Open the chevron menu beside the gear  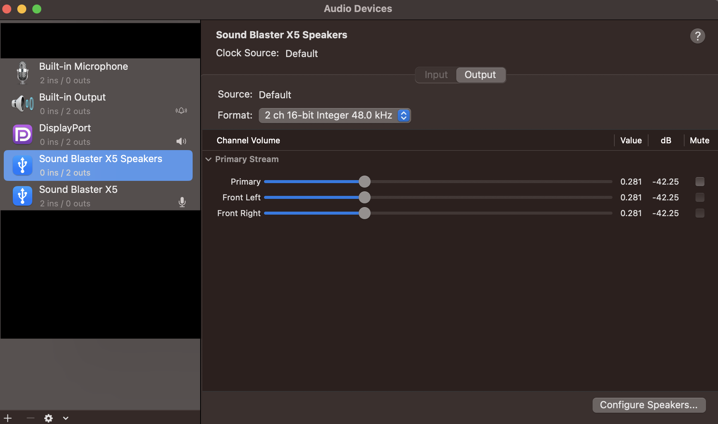tap(66, 418)
